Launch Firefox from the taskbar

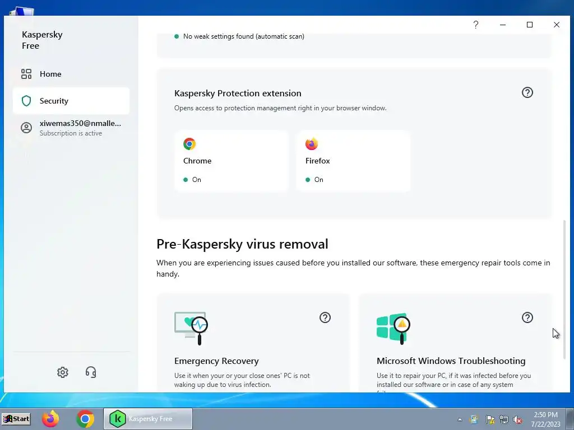50,419
